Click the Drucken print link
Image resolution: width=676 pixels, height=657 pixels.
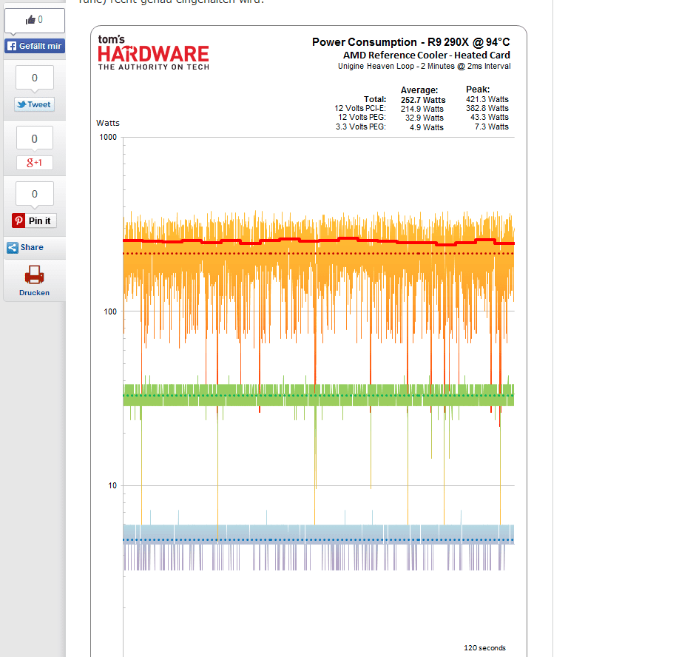(35, 292)
